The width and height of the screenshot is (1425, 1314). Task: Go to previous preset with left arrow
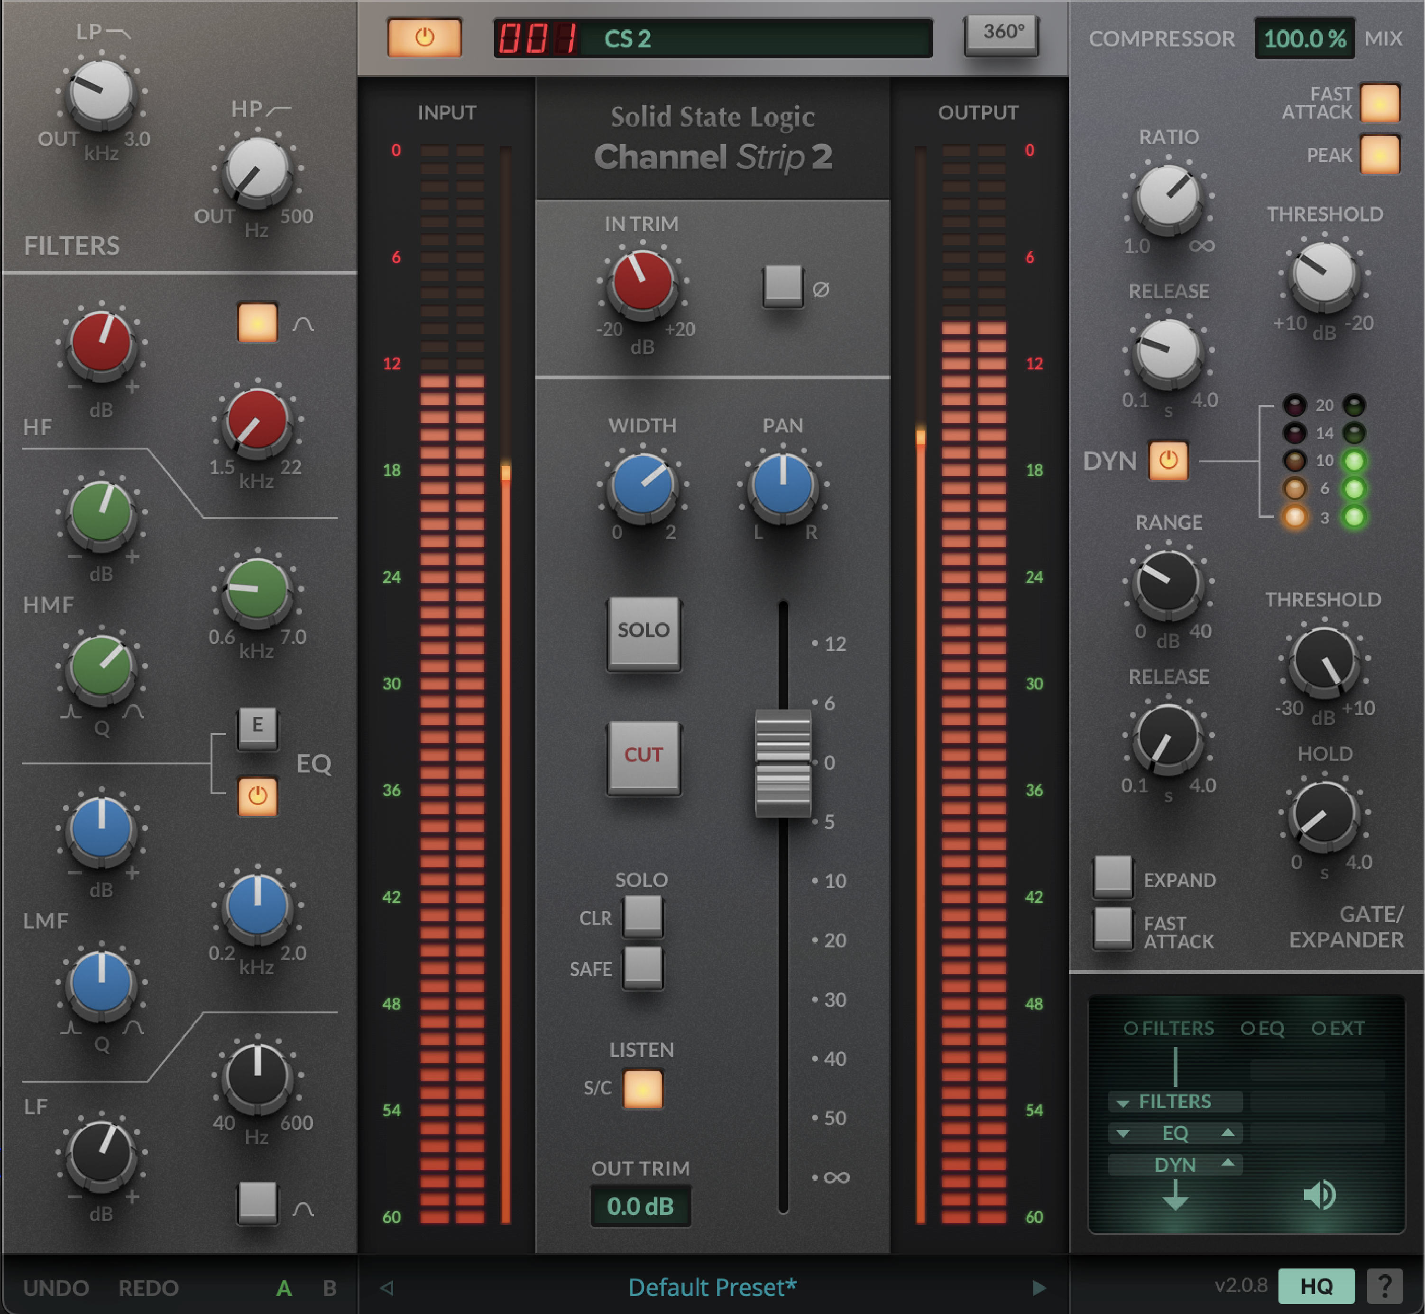click(387, 1288)
